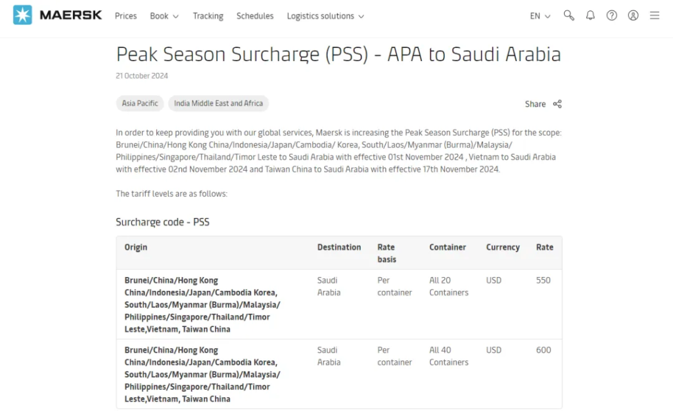Open the search magnifier icon
The image size is (673, 411).
[x=569, y=15]
